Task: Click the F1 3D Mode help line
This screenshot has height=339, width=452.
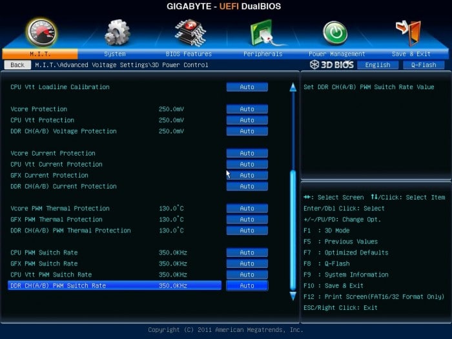Action: 327,231
